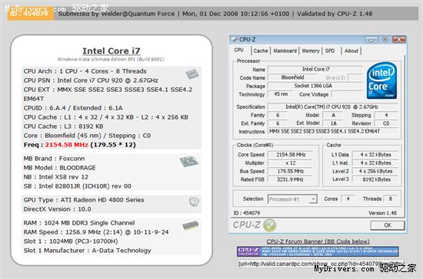This screenshot has height=279, width=423.
Task: Click the L1 Data cache value field
Action: click(x=375, y=155)
